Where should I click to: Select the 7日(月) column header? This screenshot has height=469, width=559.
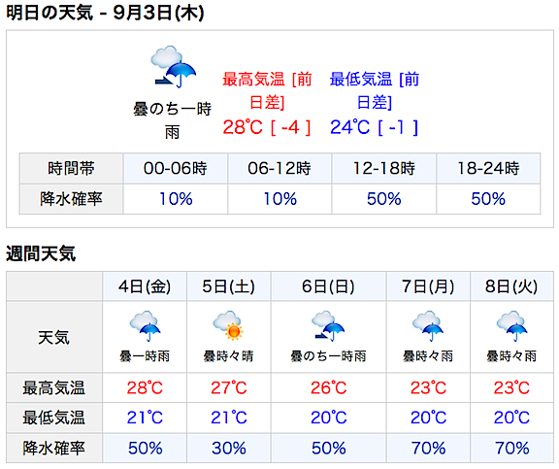point(428,286)
